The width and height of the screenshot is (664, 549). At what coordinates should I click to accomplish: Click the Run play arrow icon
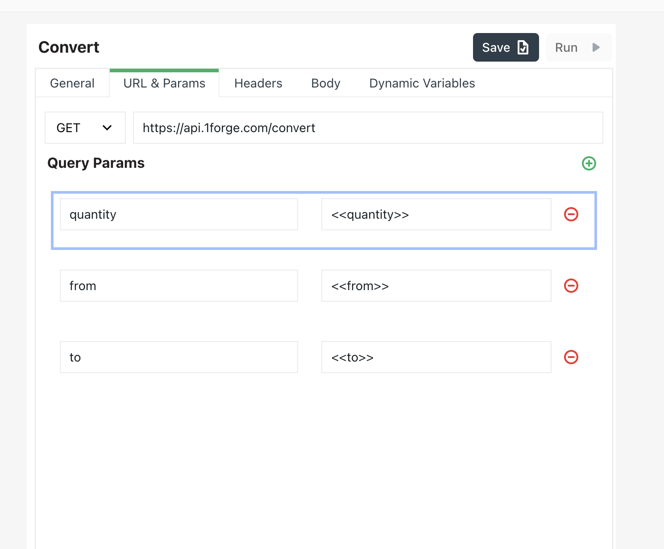pyautogui.click(x=595, y=47)
